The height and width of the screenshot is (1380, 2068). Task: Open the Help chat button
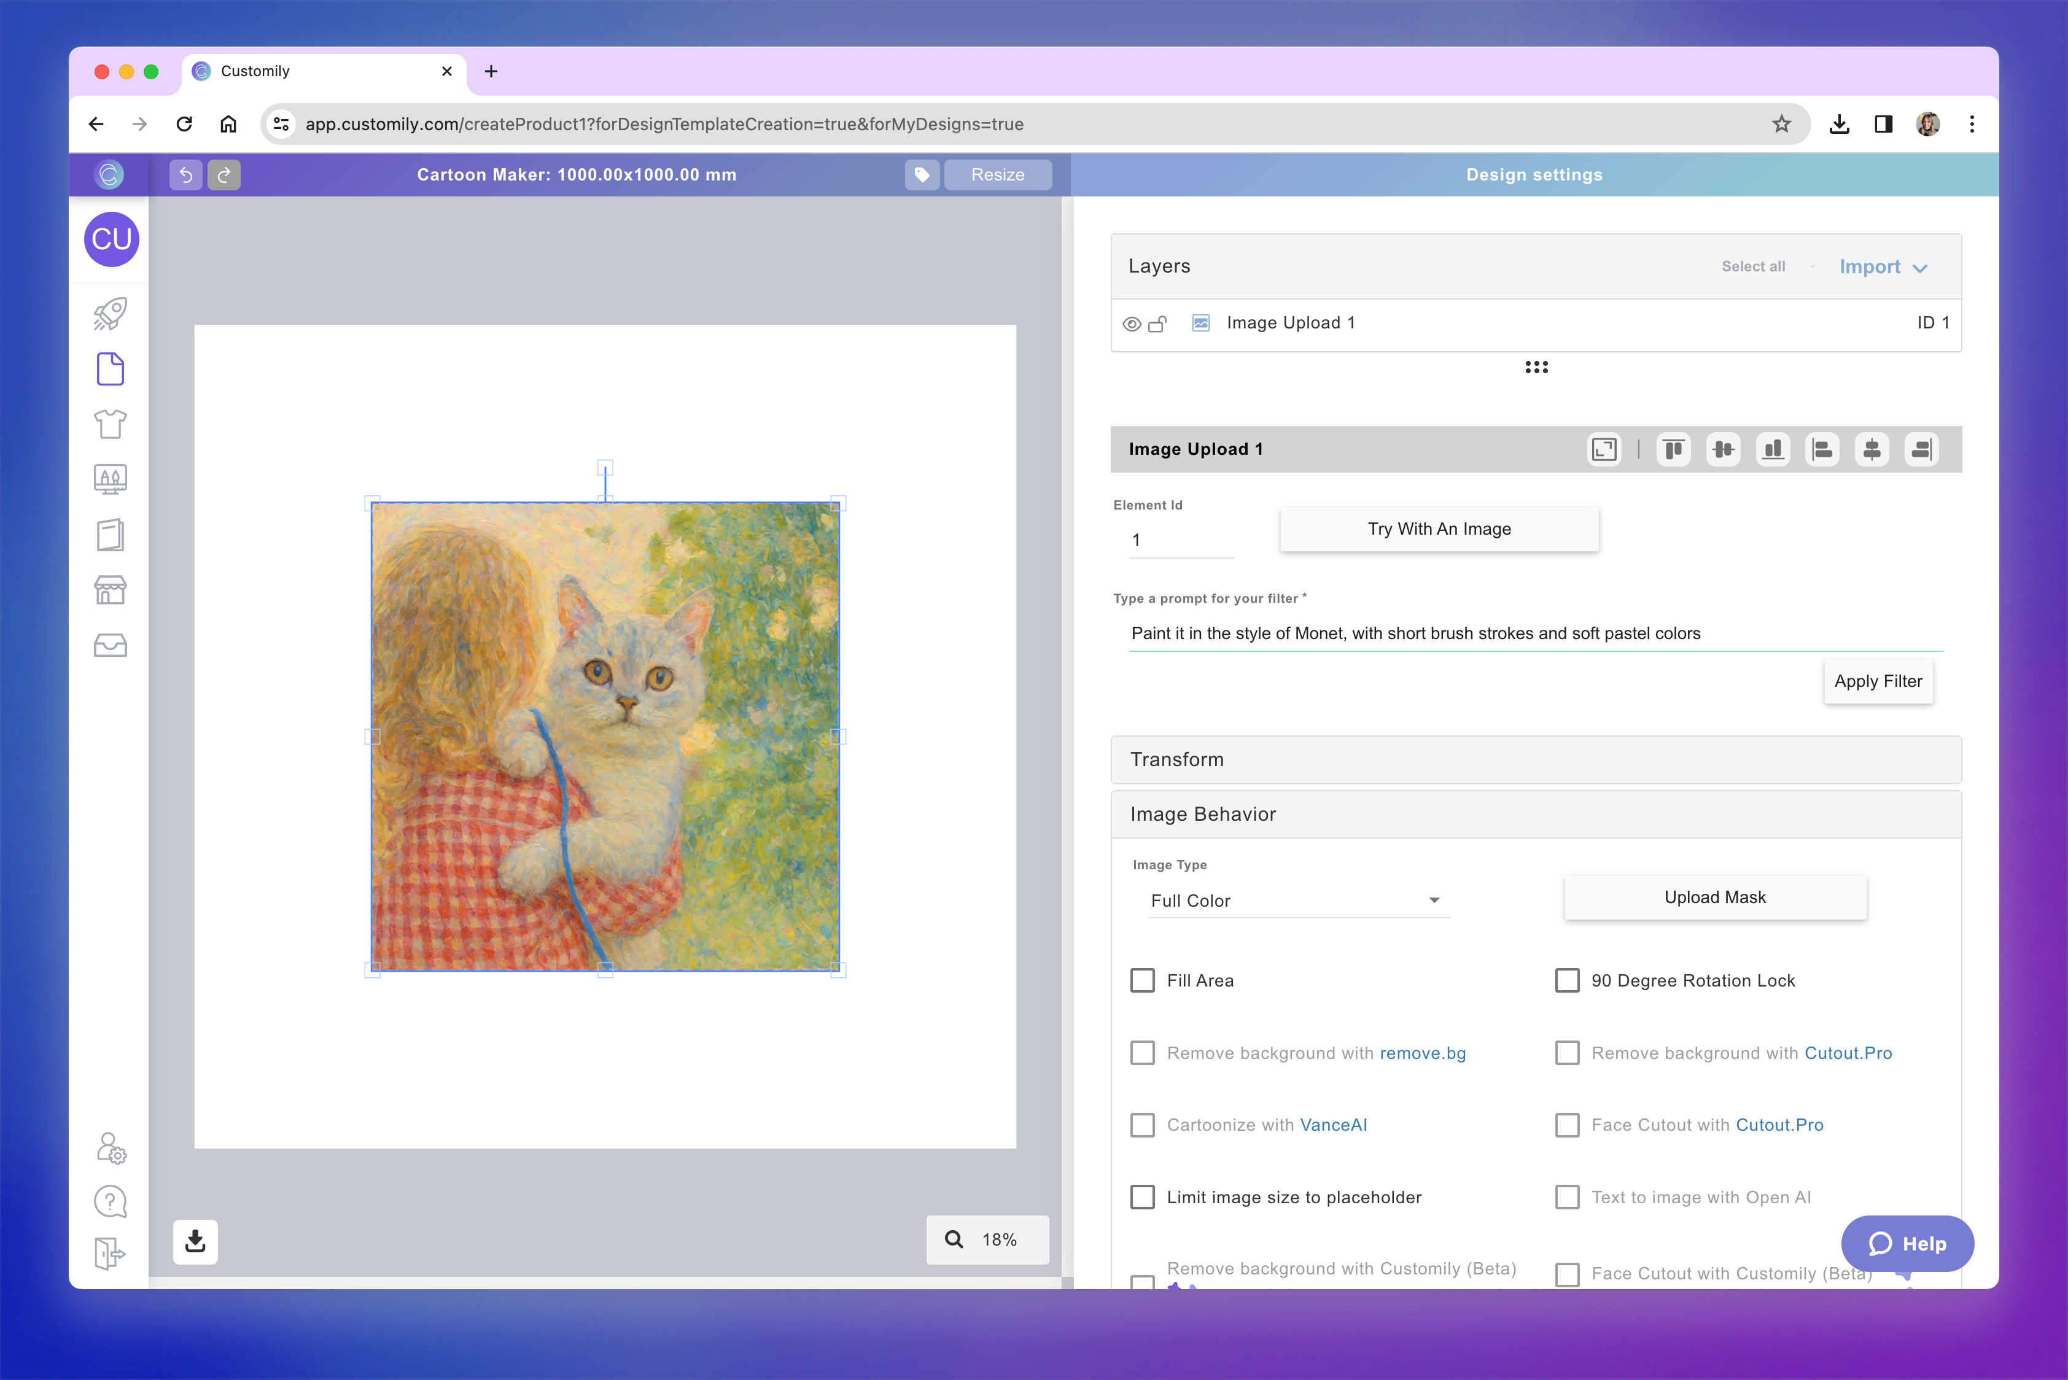tap(1907, 1242)
